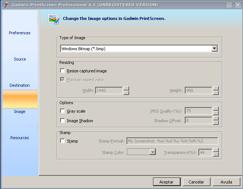Click the Shadow Offset field showing 8
Screen dimensions: 243x189
pyautogui.click(x=198, y=121)
